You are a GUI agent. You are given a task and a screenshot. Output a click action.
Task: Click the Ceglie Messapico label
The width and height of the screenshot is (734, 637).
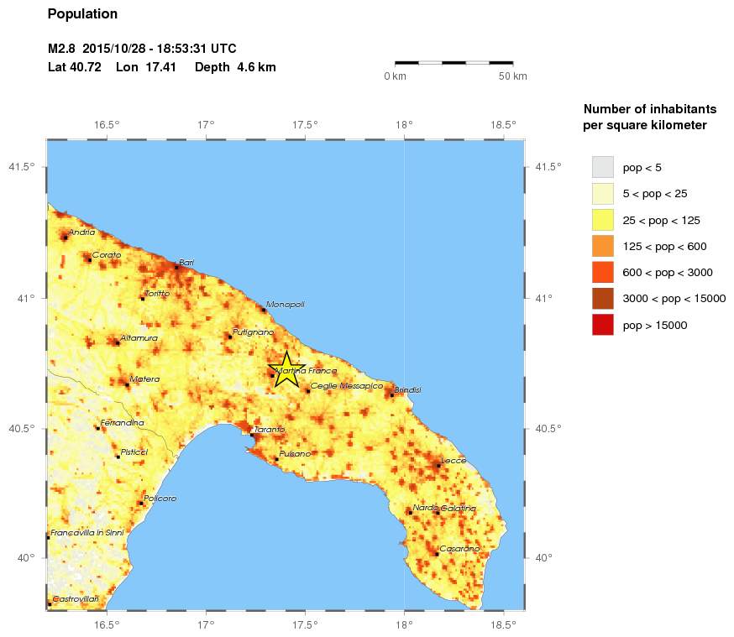click(x=347, y=386)
